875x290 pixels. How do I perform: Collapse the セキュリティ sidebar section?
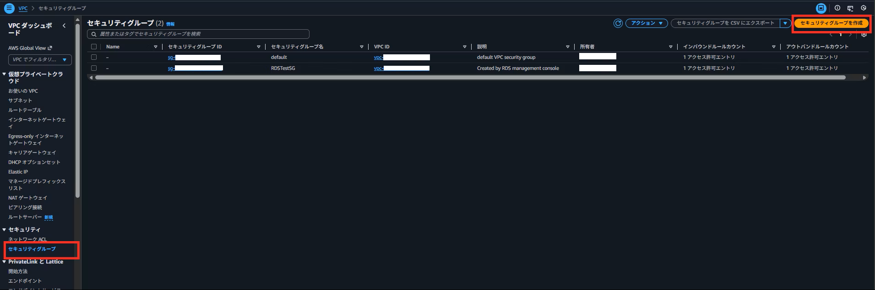4,229
